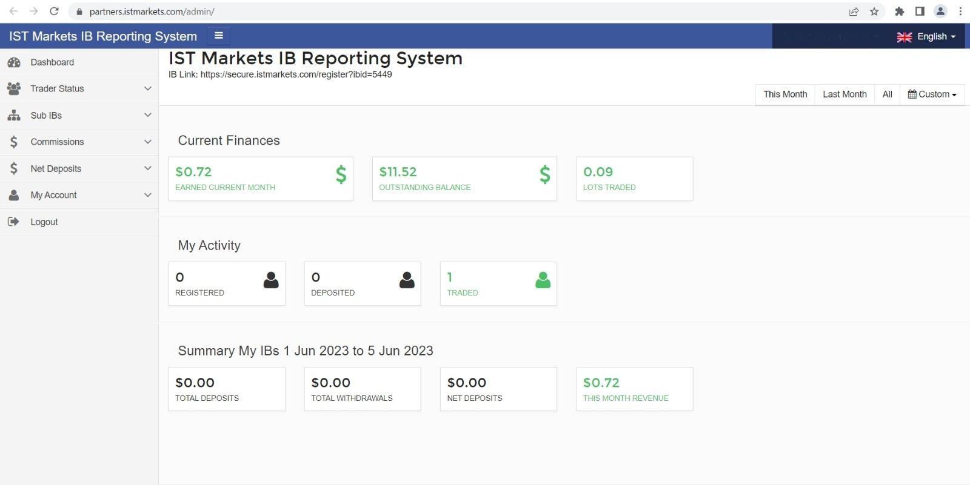Click the $0.72 Earned Current Month value

click(x=193, y=172)
